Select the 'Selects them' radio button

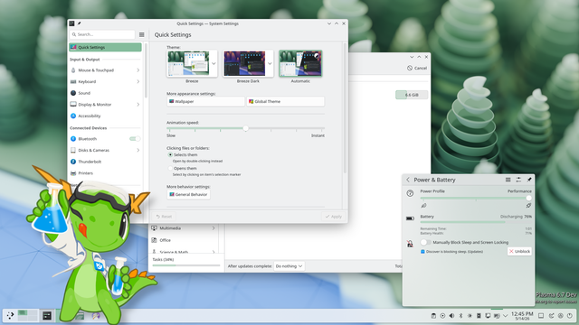pyautogui.click(x=170, y=154)
